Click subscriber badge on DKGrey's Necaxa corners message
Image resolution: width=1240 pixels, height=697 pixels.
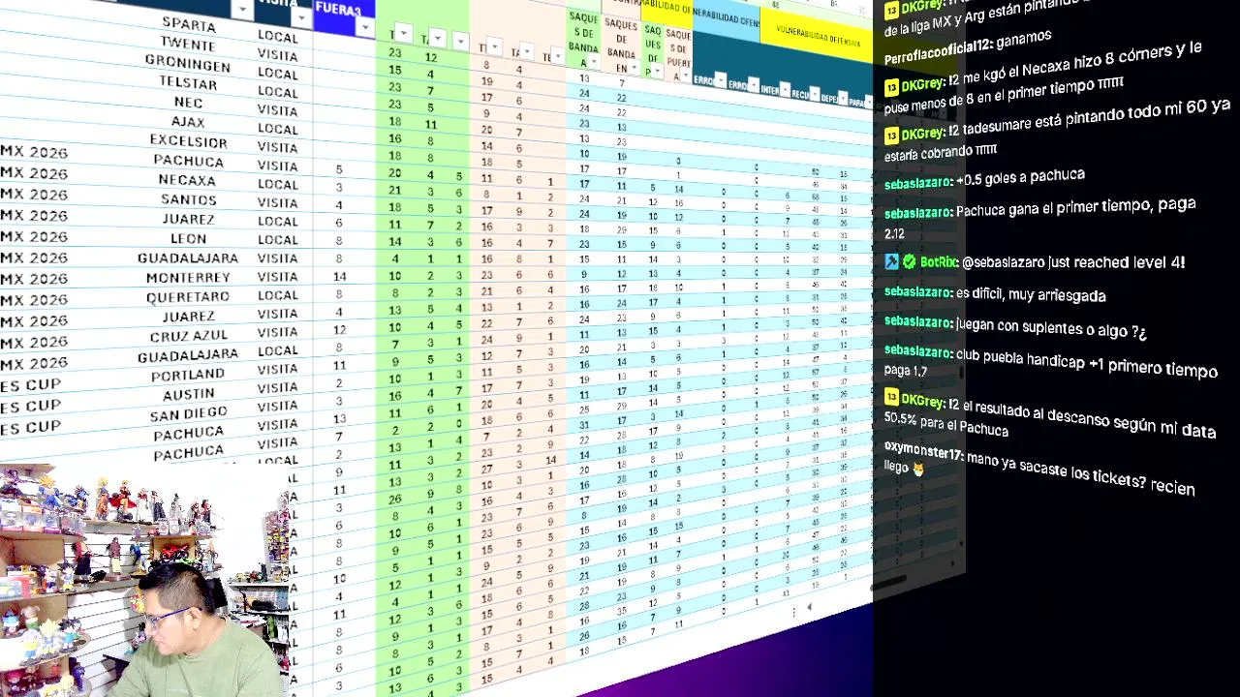(891, 87)
